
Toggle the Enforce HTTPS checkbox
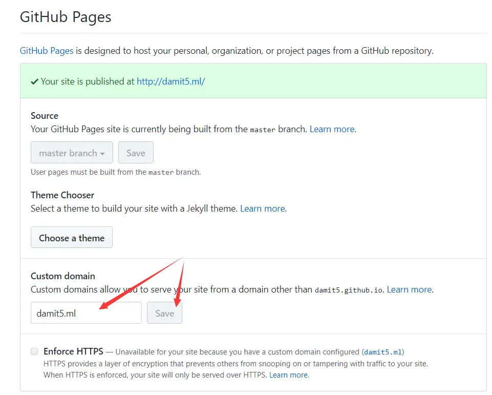(x=34, y=351)
